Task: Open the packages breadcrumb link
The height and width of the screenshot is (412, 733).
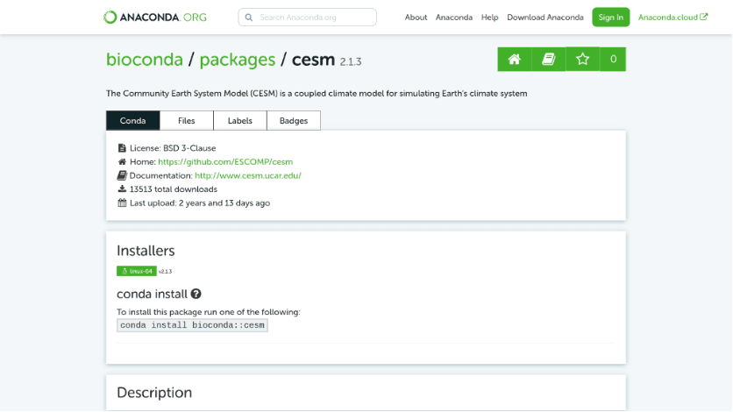Action: tap(238, 60)
